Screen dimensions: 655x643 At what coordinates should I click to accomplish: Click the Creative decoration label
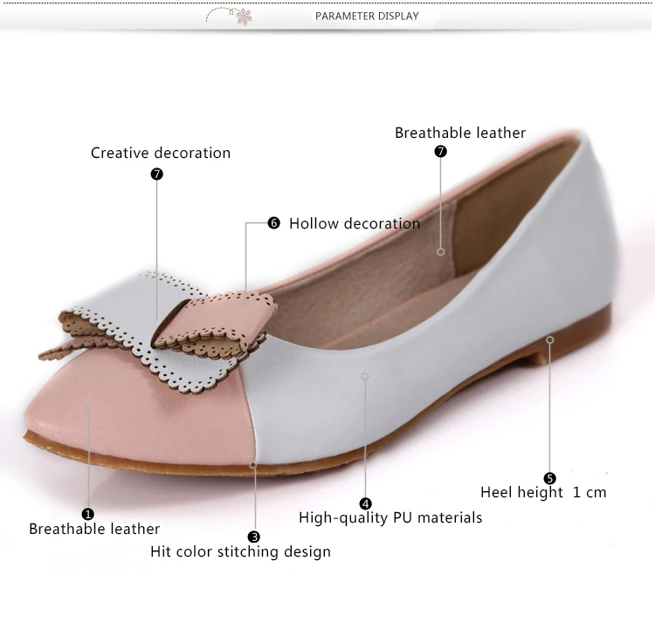tap(161, 153)
